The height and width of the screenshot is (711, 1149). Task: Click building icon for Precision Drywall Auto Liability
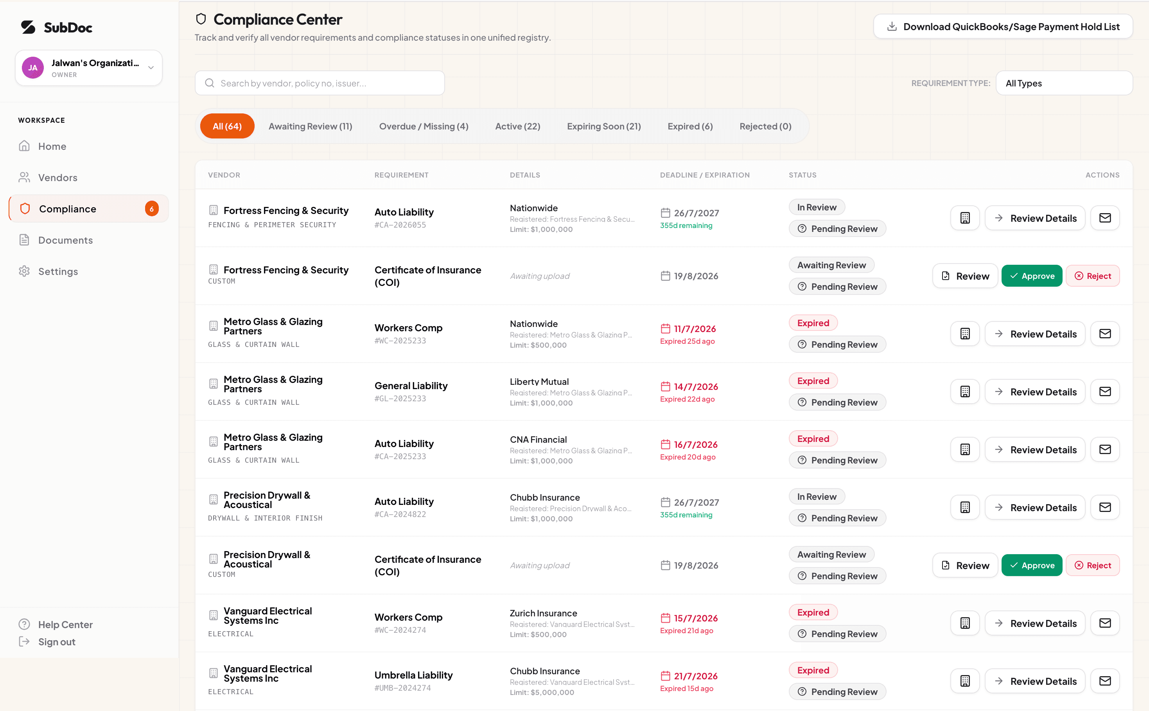965,507
